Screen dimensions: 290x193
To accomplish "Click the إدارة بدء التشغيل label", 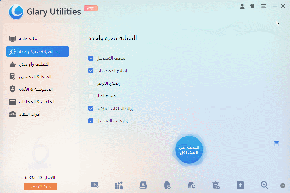I will pyautogui.click(x=112, y=121).
